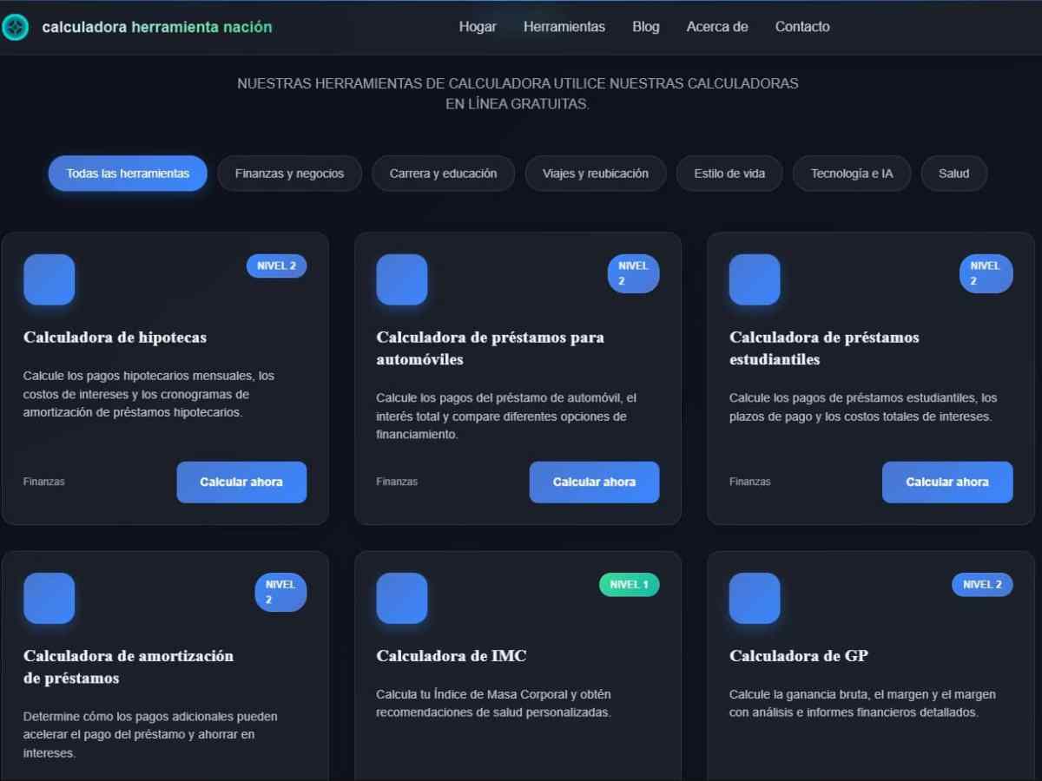1042x781 pixels.
Task: Pick the Tecnología e IA filter pill
Action: tap(851, 173)
